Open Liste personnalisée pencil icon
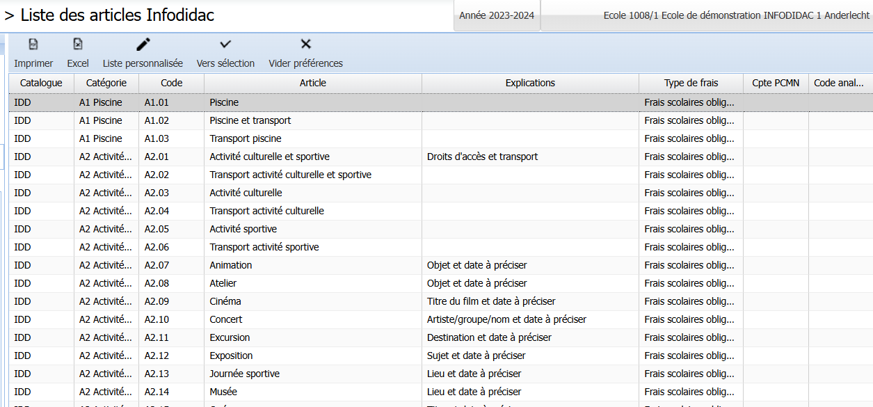The image size is (873, 407). tap(143, 45)
